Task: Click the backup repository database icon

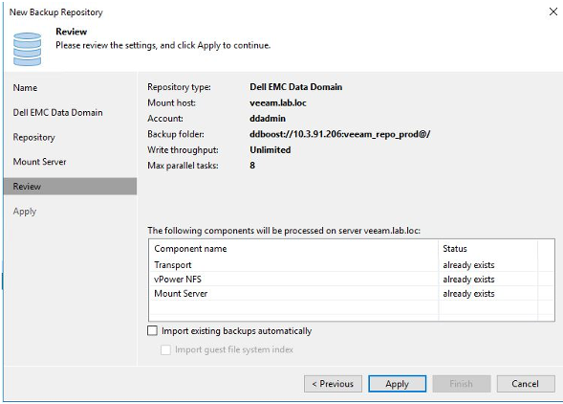Action: coord(27,49)
